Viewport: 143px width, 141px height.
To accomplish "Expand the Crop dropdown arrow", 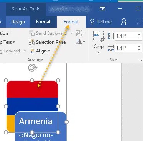I will point(98,52).
